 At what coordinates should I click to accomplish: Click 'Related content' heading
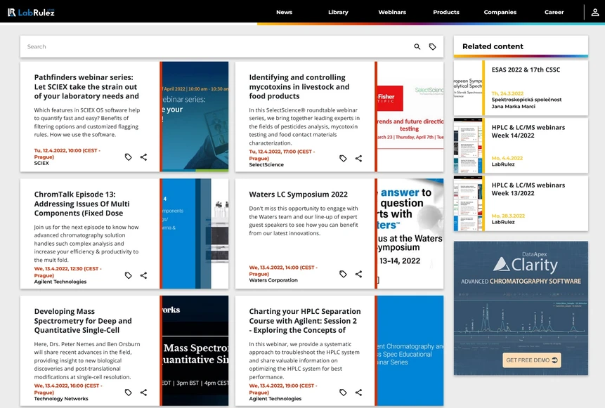493,46
